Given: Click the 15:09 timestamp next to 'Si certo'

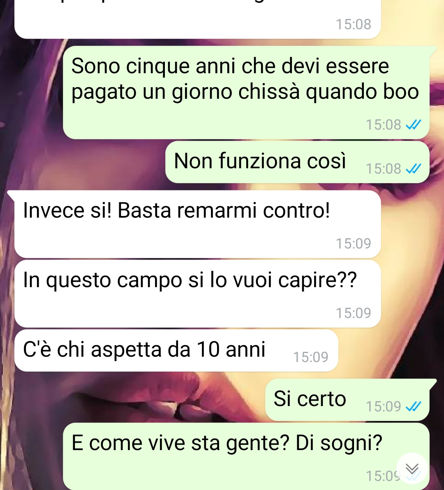Looking at the screenshot, I should [x=384, y=406].
